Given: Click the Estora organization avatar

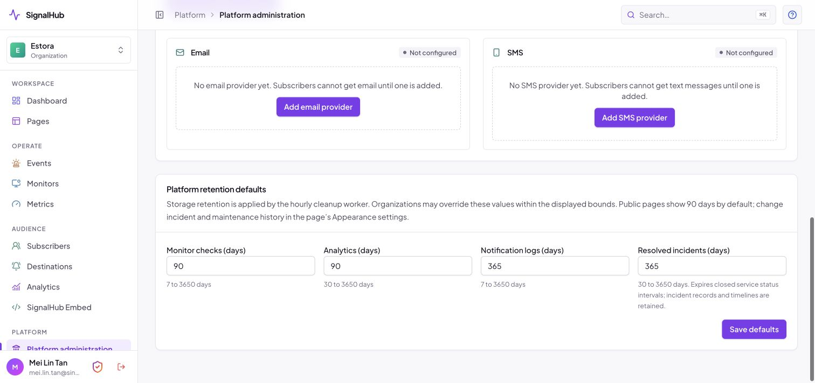Looking at the screenshot, I should coord(18,50).
